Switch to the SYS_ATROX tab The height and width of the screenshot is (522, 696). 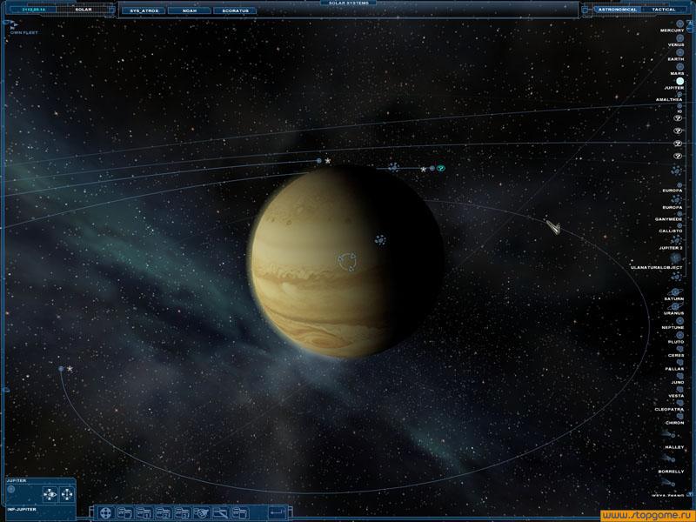pos(145,11)
